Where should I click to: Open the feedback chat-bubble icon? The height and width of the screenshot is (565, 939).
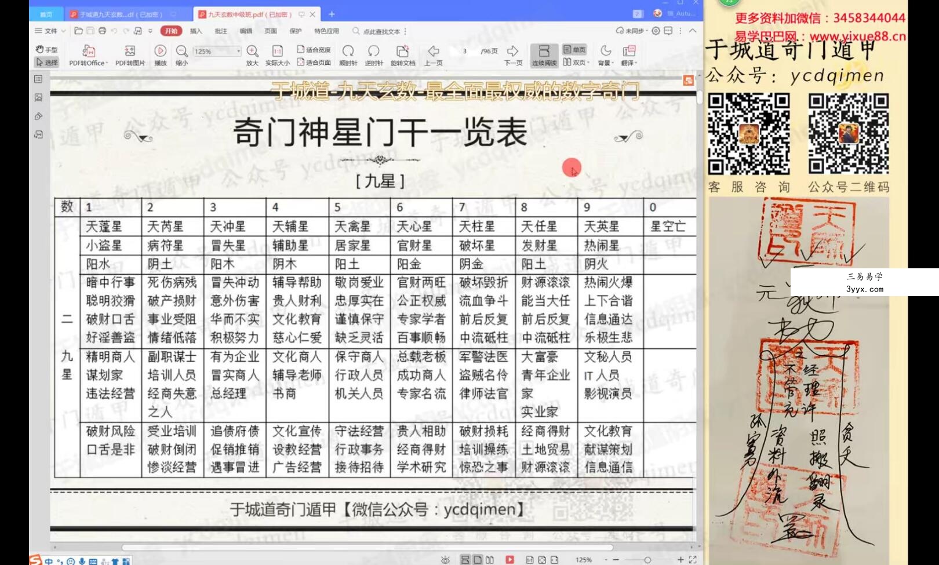(668, 31)
